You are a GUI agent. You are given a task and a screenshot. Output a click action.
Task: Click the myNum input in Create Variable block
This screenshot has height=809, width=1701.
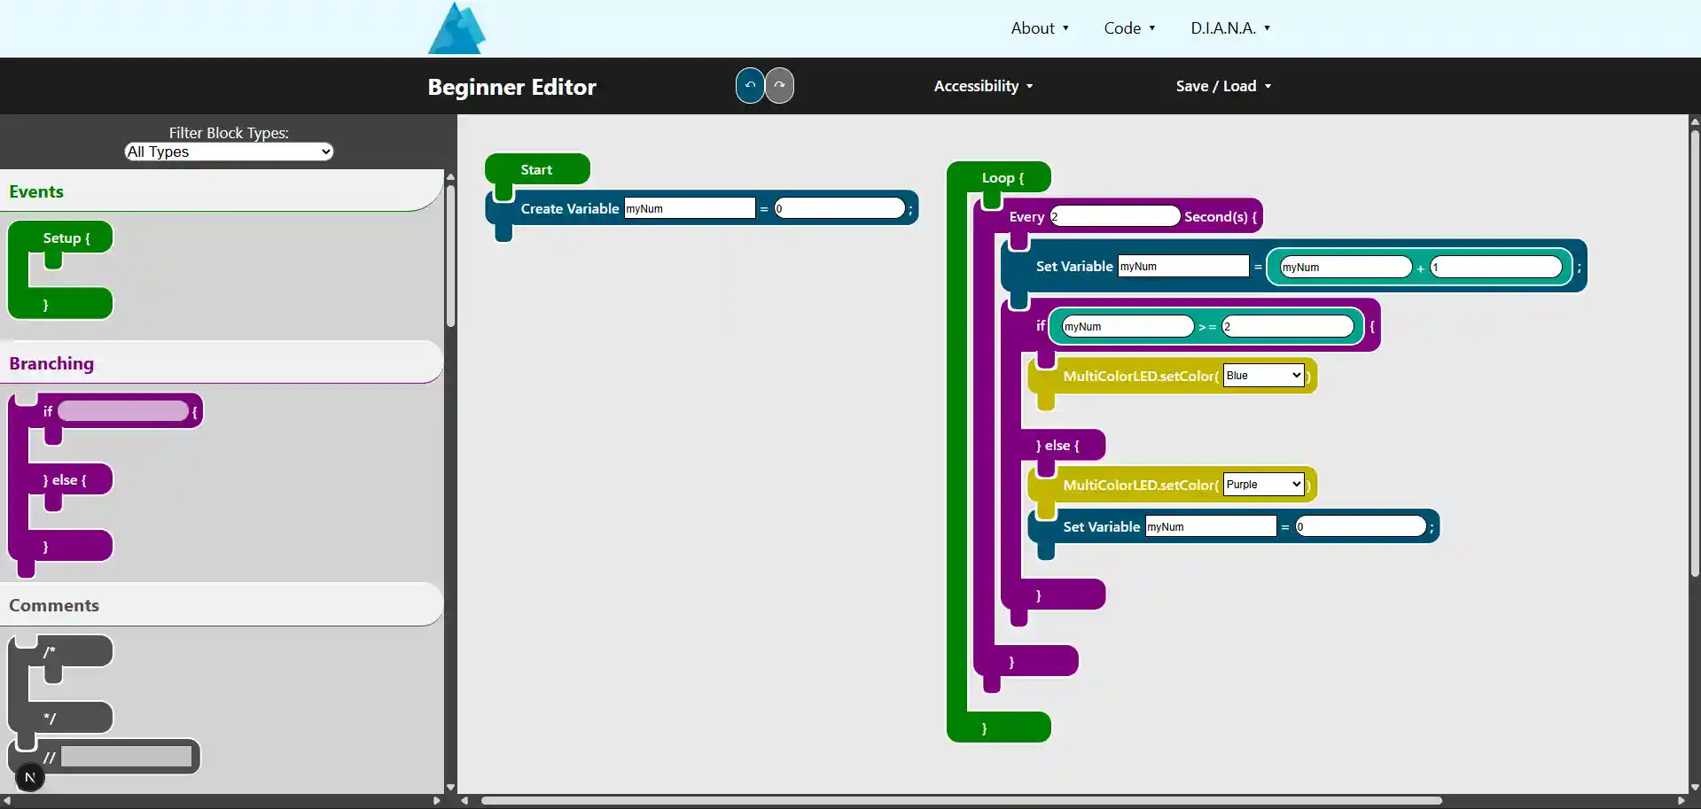pos(690,207)
